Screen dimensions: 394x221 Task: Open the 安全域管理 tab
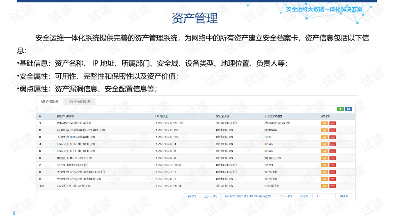[80, 101]
